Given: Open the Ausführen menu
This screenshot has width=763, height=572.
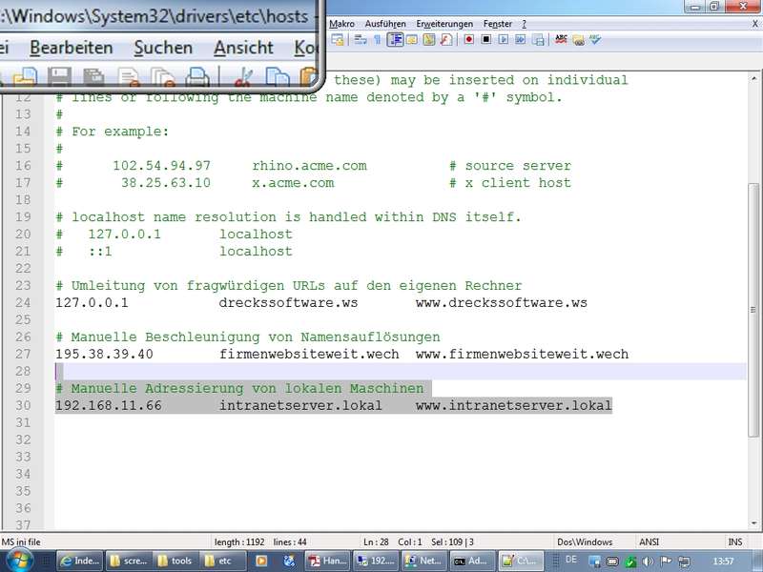Looking at the screenshot, I should (x=385, y=24).
